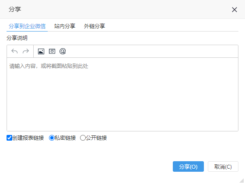245x184 pixels.
Task: Click the 取消(C) button
Action: pyautogui.click(x=223, y=166)
